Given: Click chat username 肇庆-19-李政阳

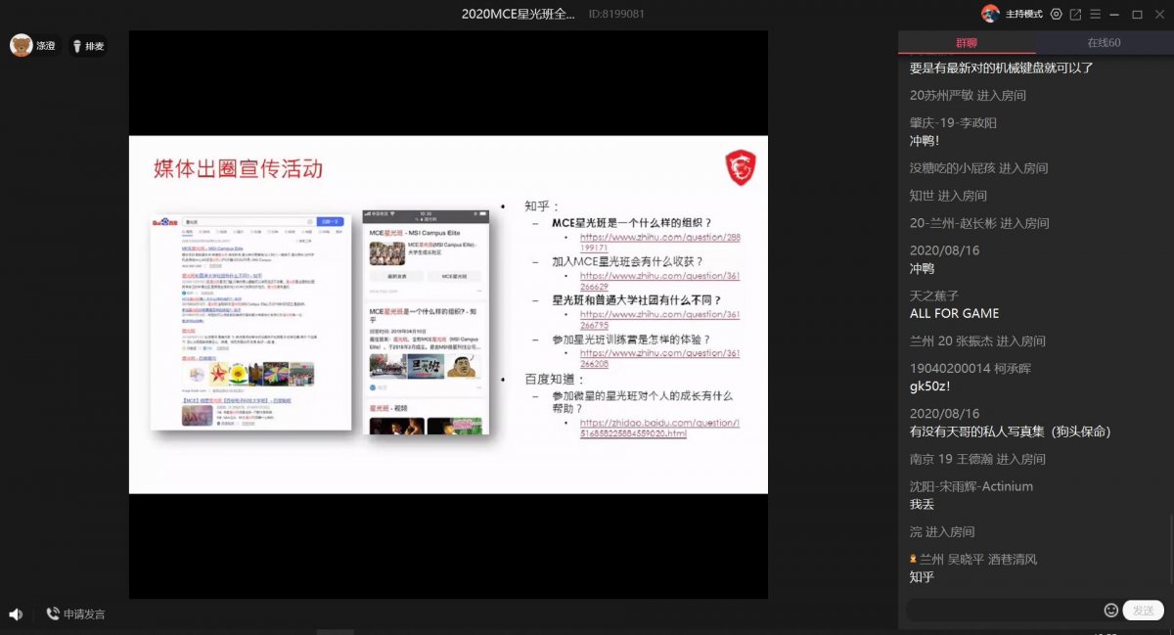Looking at the screenshot, I should pos(953,122).
